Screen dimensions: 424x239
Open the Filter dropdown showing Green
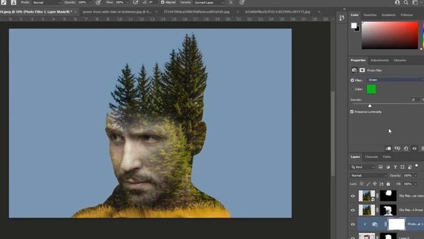396,80
